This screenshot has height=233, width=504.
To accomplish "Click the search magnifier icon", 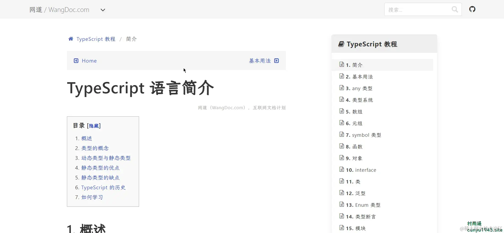I will [455, 10].
